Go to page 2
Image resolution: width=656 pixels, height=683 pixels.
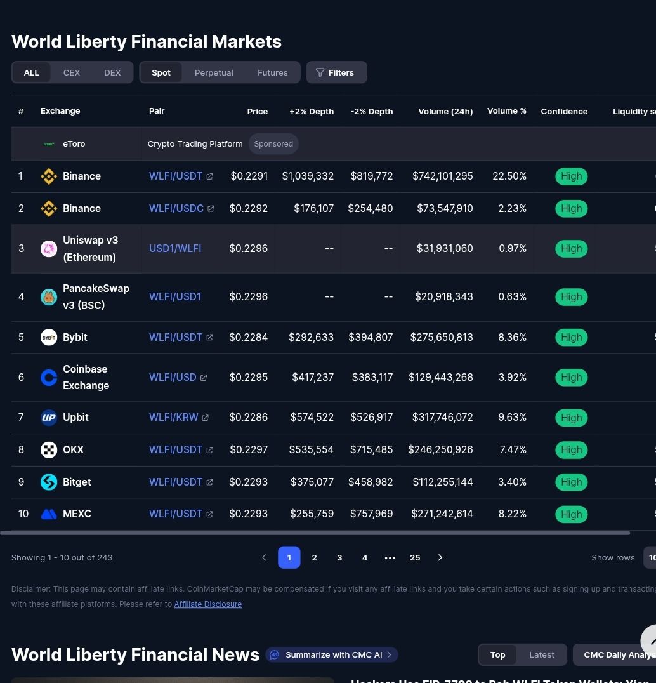314,557
